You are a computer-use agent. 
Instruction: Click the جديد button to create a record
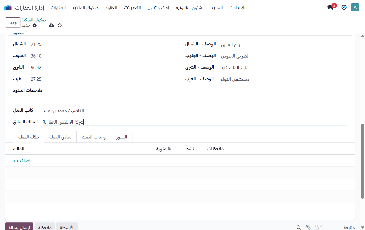point(13,22)
